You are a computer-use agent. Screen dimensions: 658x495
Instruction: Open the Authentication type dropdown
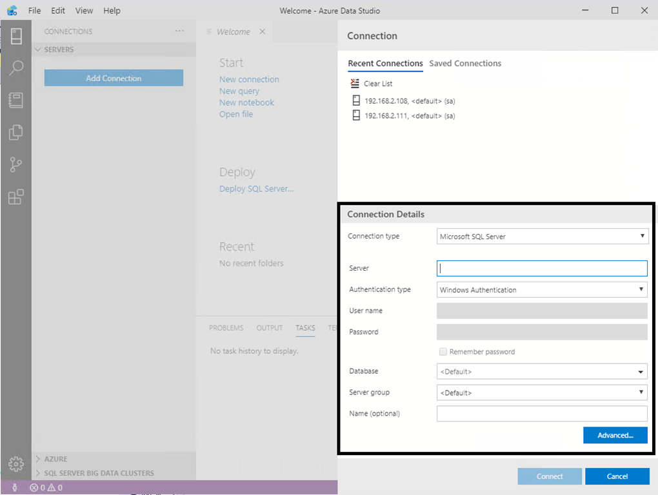point(542,290)
